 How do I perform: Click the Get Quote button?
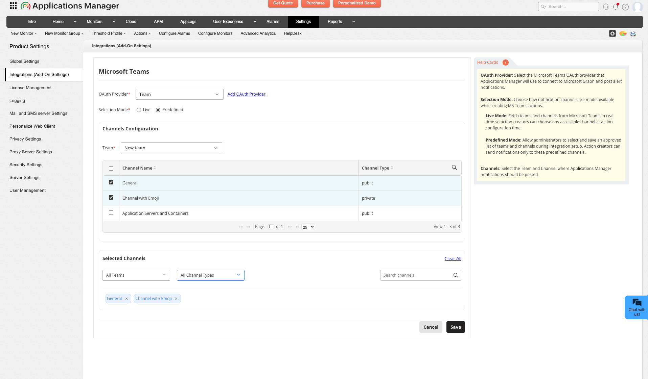283,3
